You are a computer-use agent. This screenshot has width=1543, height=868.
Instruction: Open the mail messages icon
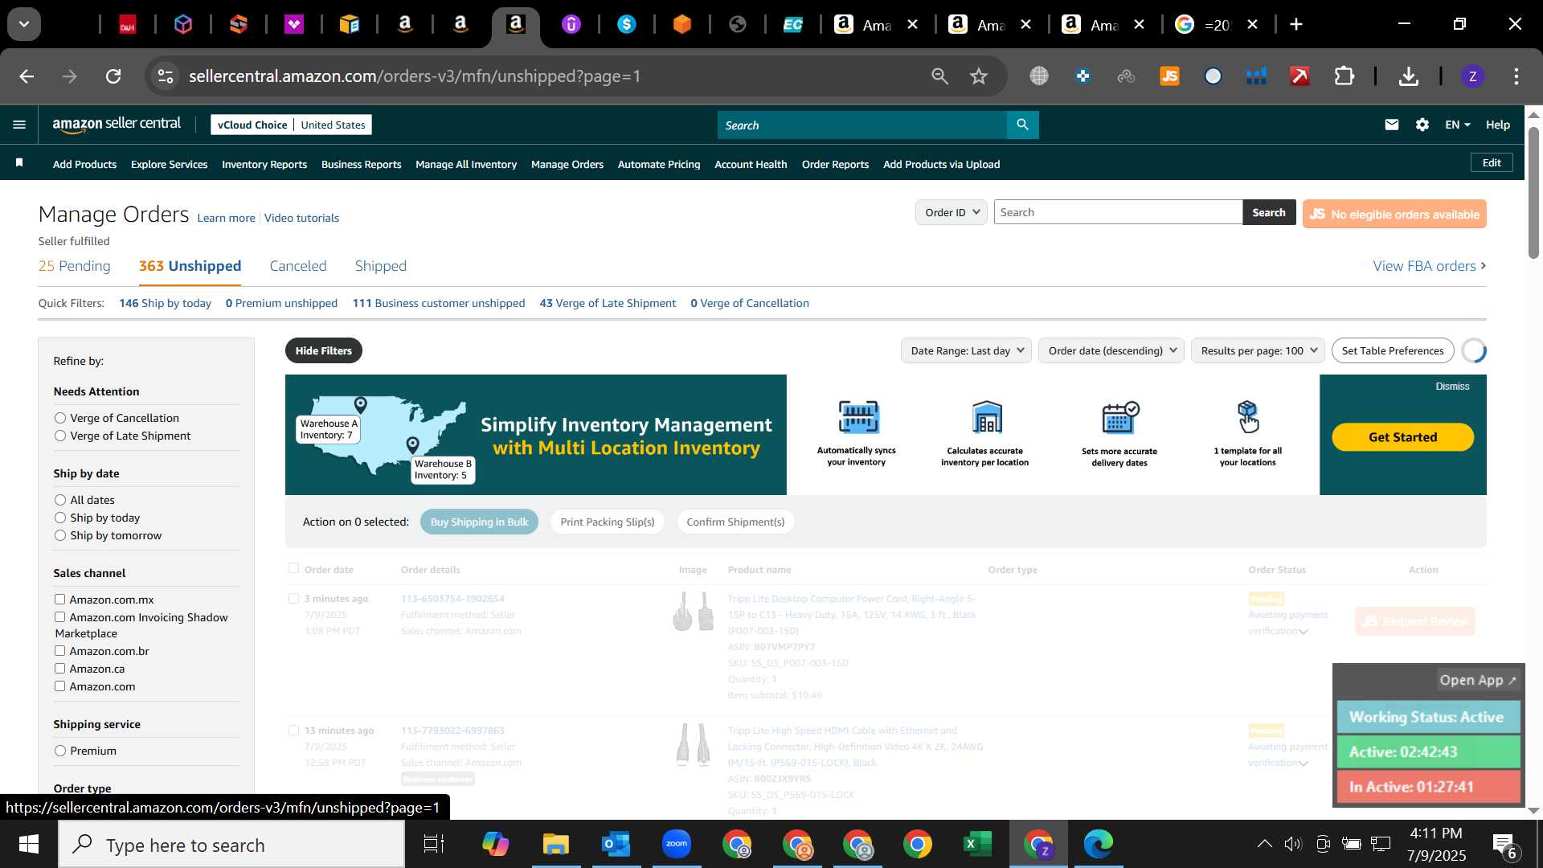point(1392,125)
